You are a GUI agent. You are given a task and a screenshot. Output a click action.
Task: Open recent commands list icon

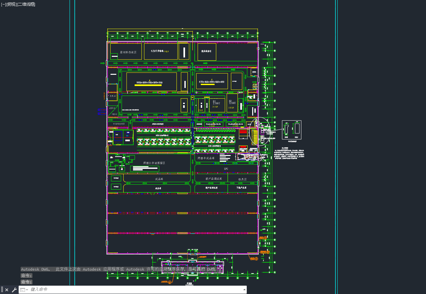(24, 290)
